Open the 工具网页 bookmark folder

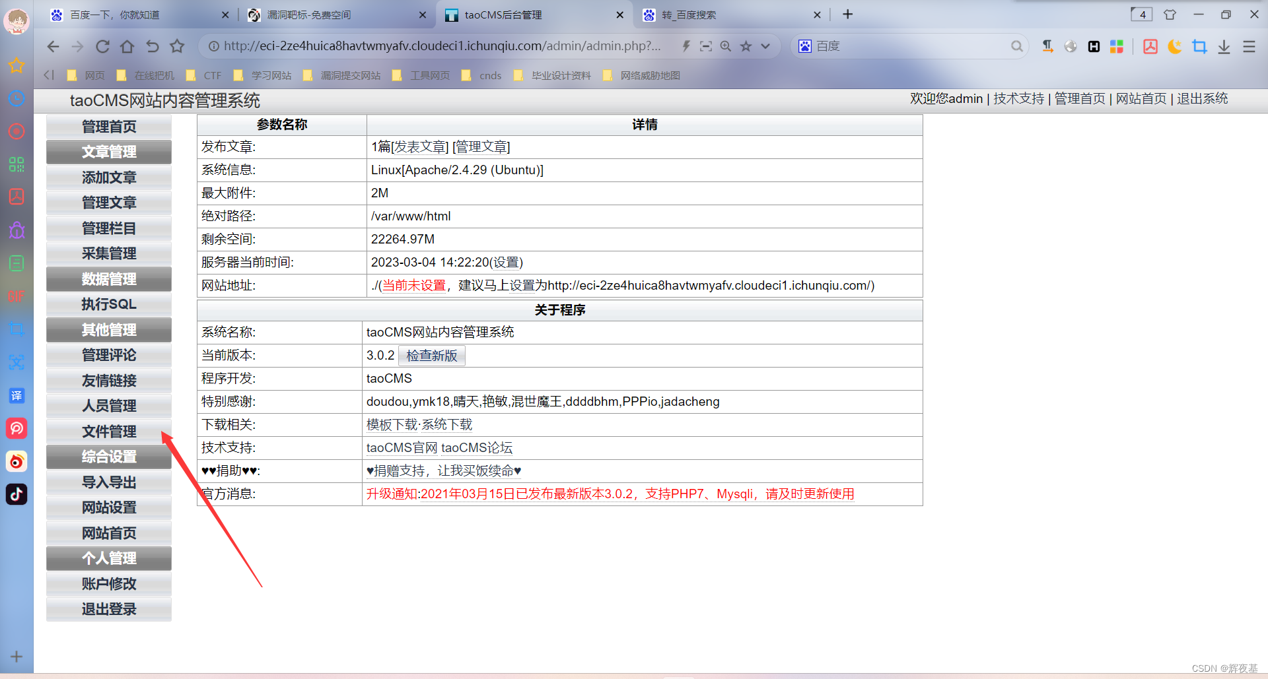coord(421,75)
